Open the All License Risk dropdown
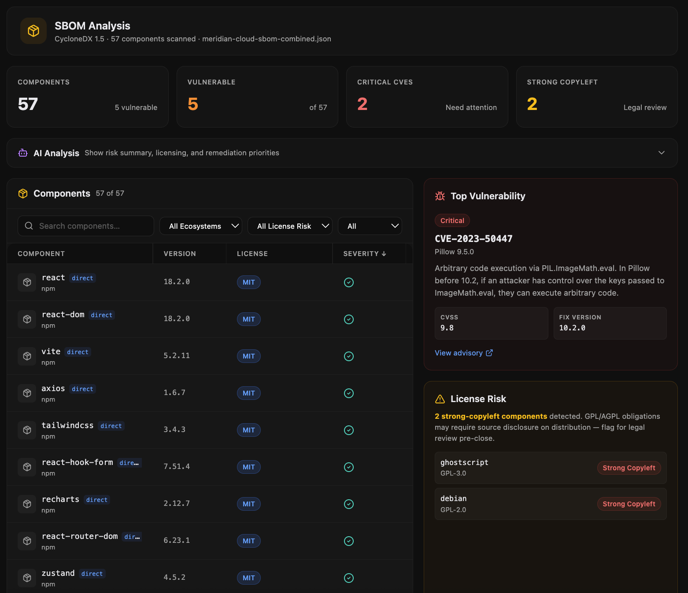This screenshot has width=688, height=593. point(290,226)
